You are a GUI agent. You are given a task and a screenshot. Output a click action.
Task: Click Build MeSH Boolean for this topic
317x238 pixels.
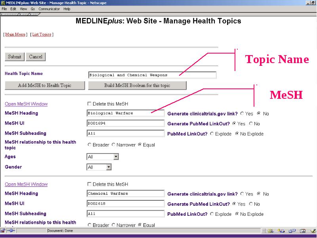[x=137, y=85]
